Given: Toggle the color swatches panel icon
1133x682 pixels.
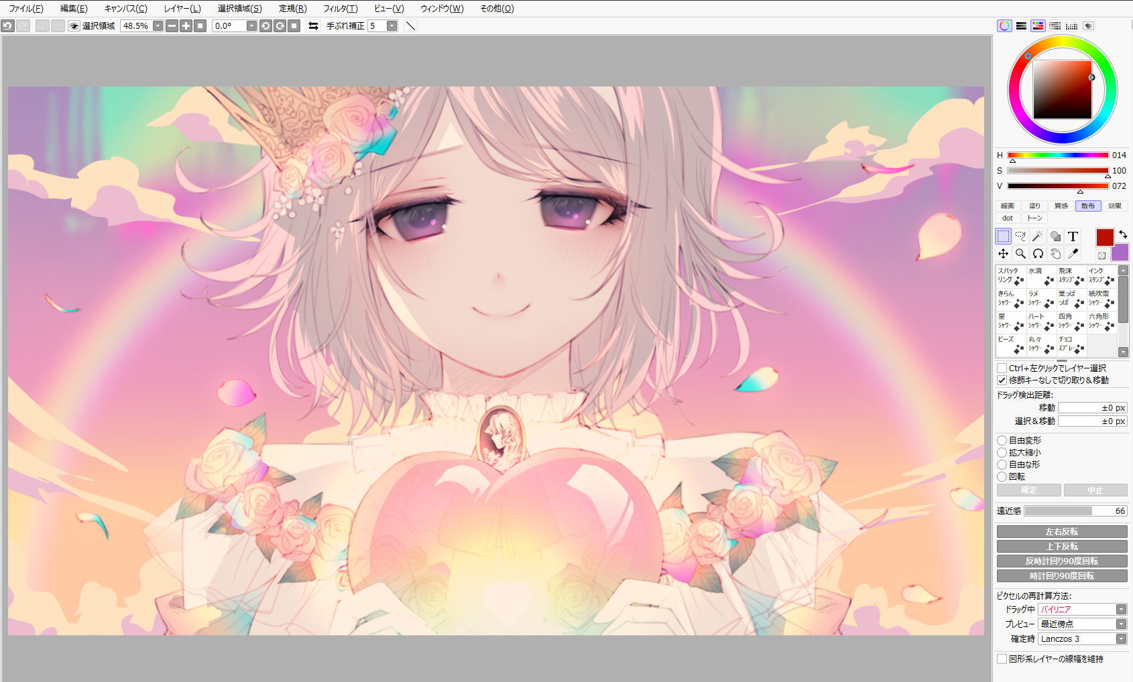Looking at the screenshot, I should [x=1072, y=25].
